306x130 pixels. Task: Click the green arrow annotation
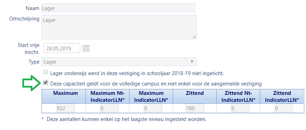(x=32, y=83)
